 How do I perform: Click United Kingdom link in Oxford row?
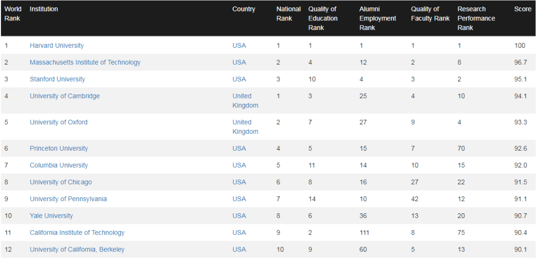click(245, 127)
